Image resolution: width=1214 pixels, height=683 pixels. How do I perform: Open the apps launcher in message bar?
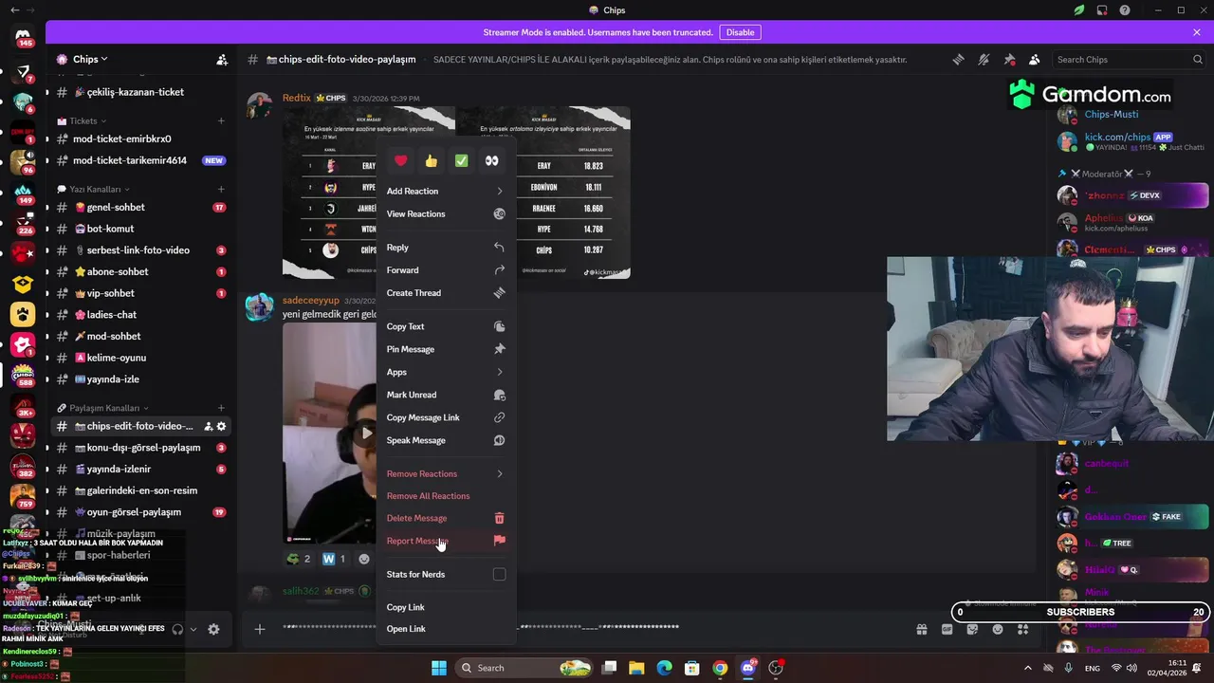click(x=1022, y=629)
